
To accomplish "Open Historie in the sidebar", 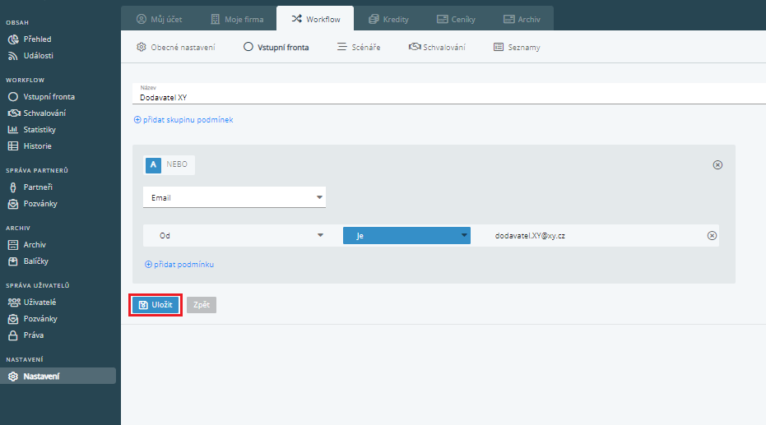I will point(37,146).
